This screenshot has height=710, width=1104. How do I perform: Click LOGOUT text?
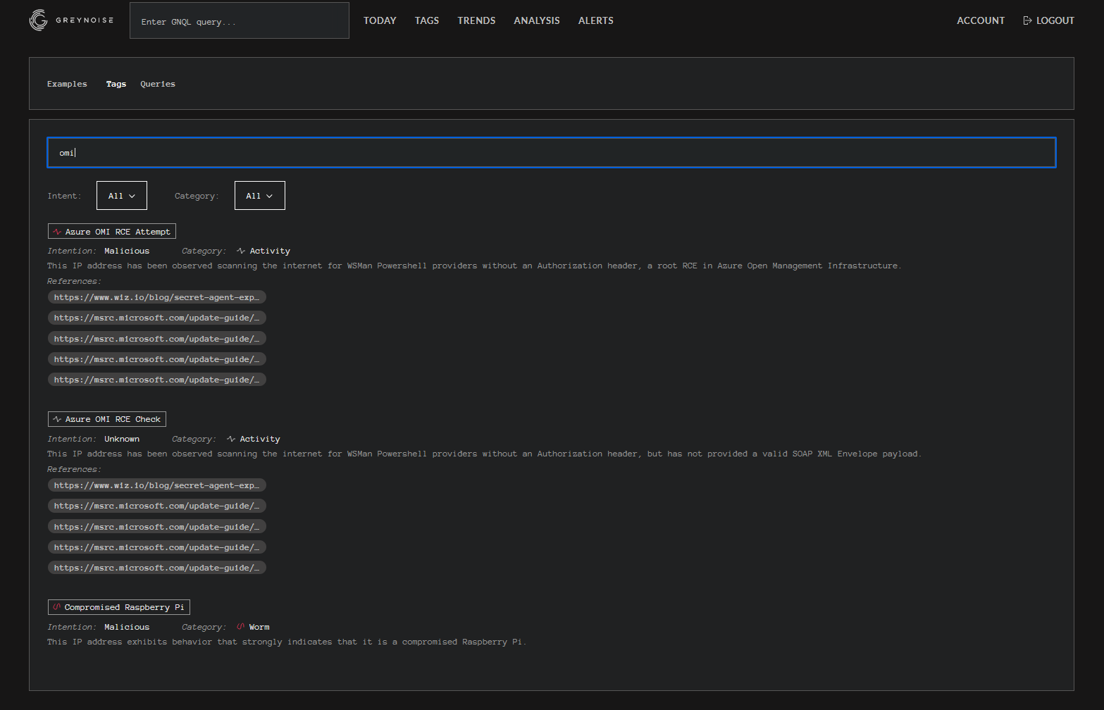point(1055,20)
